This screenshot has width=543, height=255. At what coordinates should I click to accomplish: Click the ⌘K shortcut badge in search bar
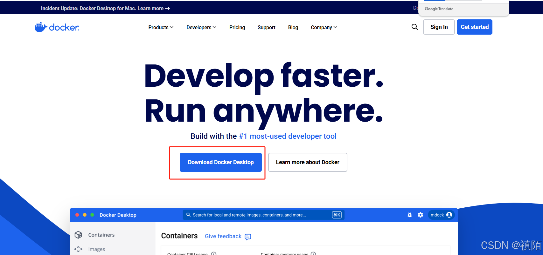tap(337, 215)
